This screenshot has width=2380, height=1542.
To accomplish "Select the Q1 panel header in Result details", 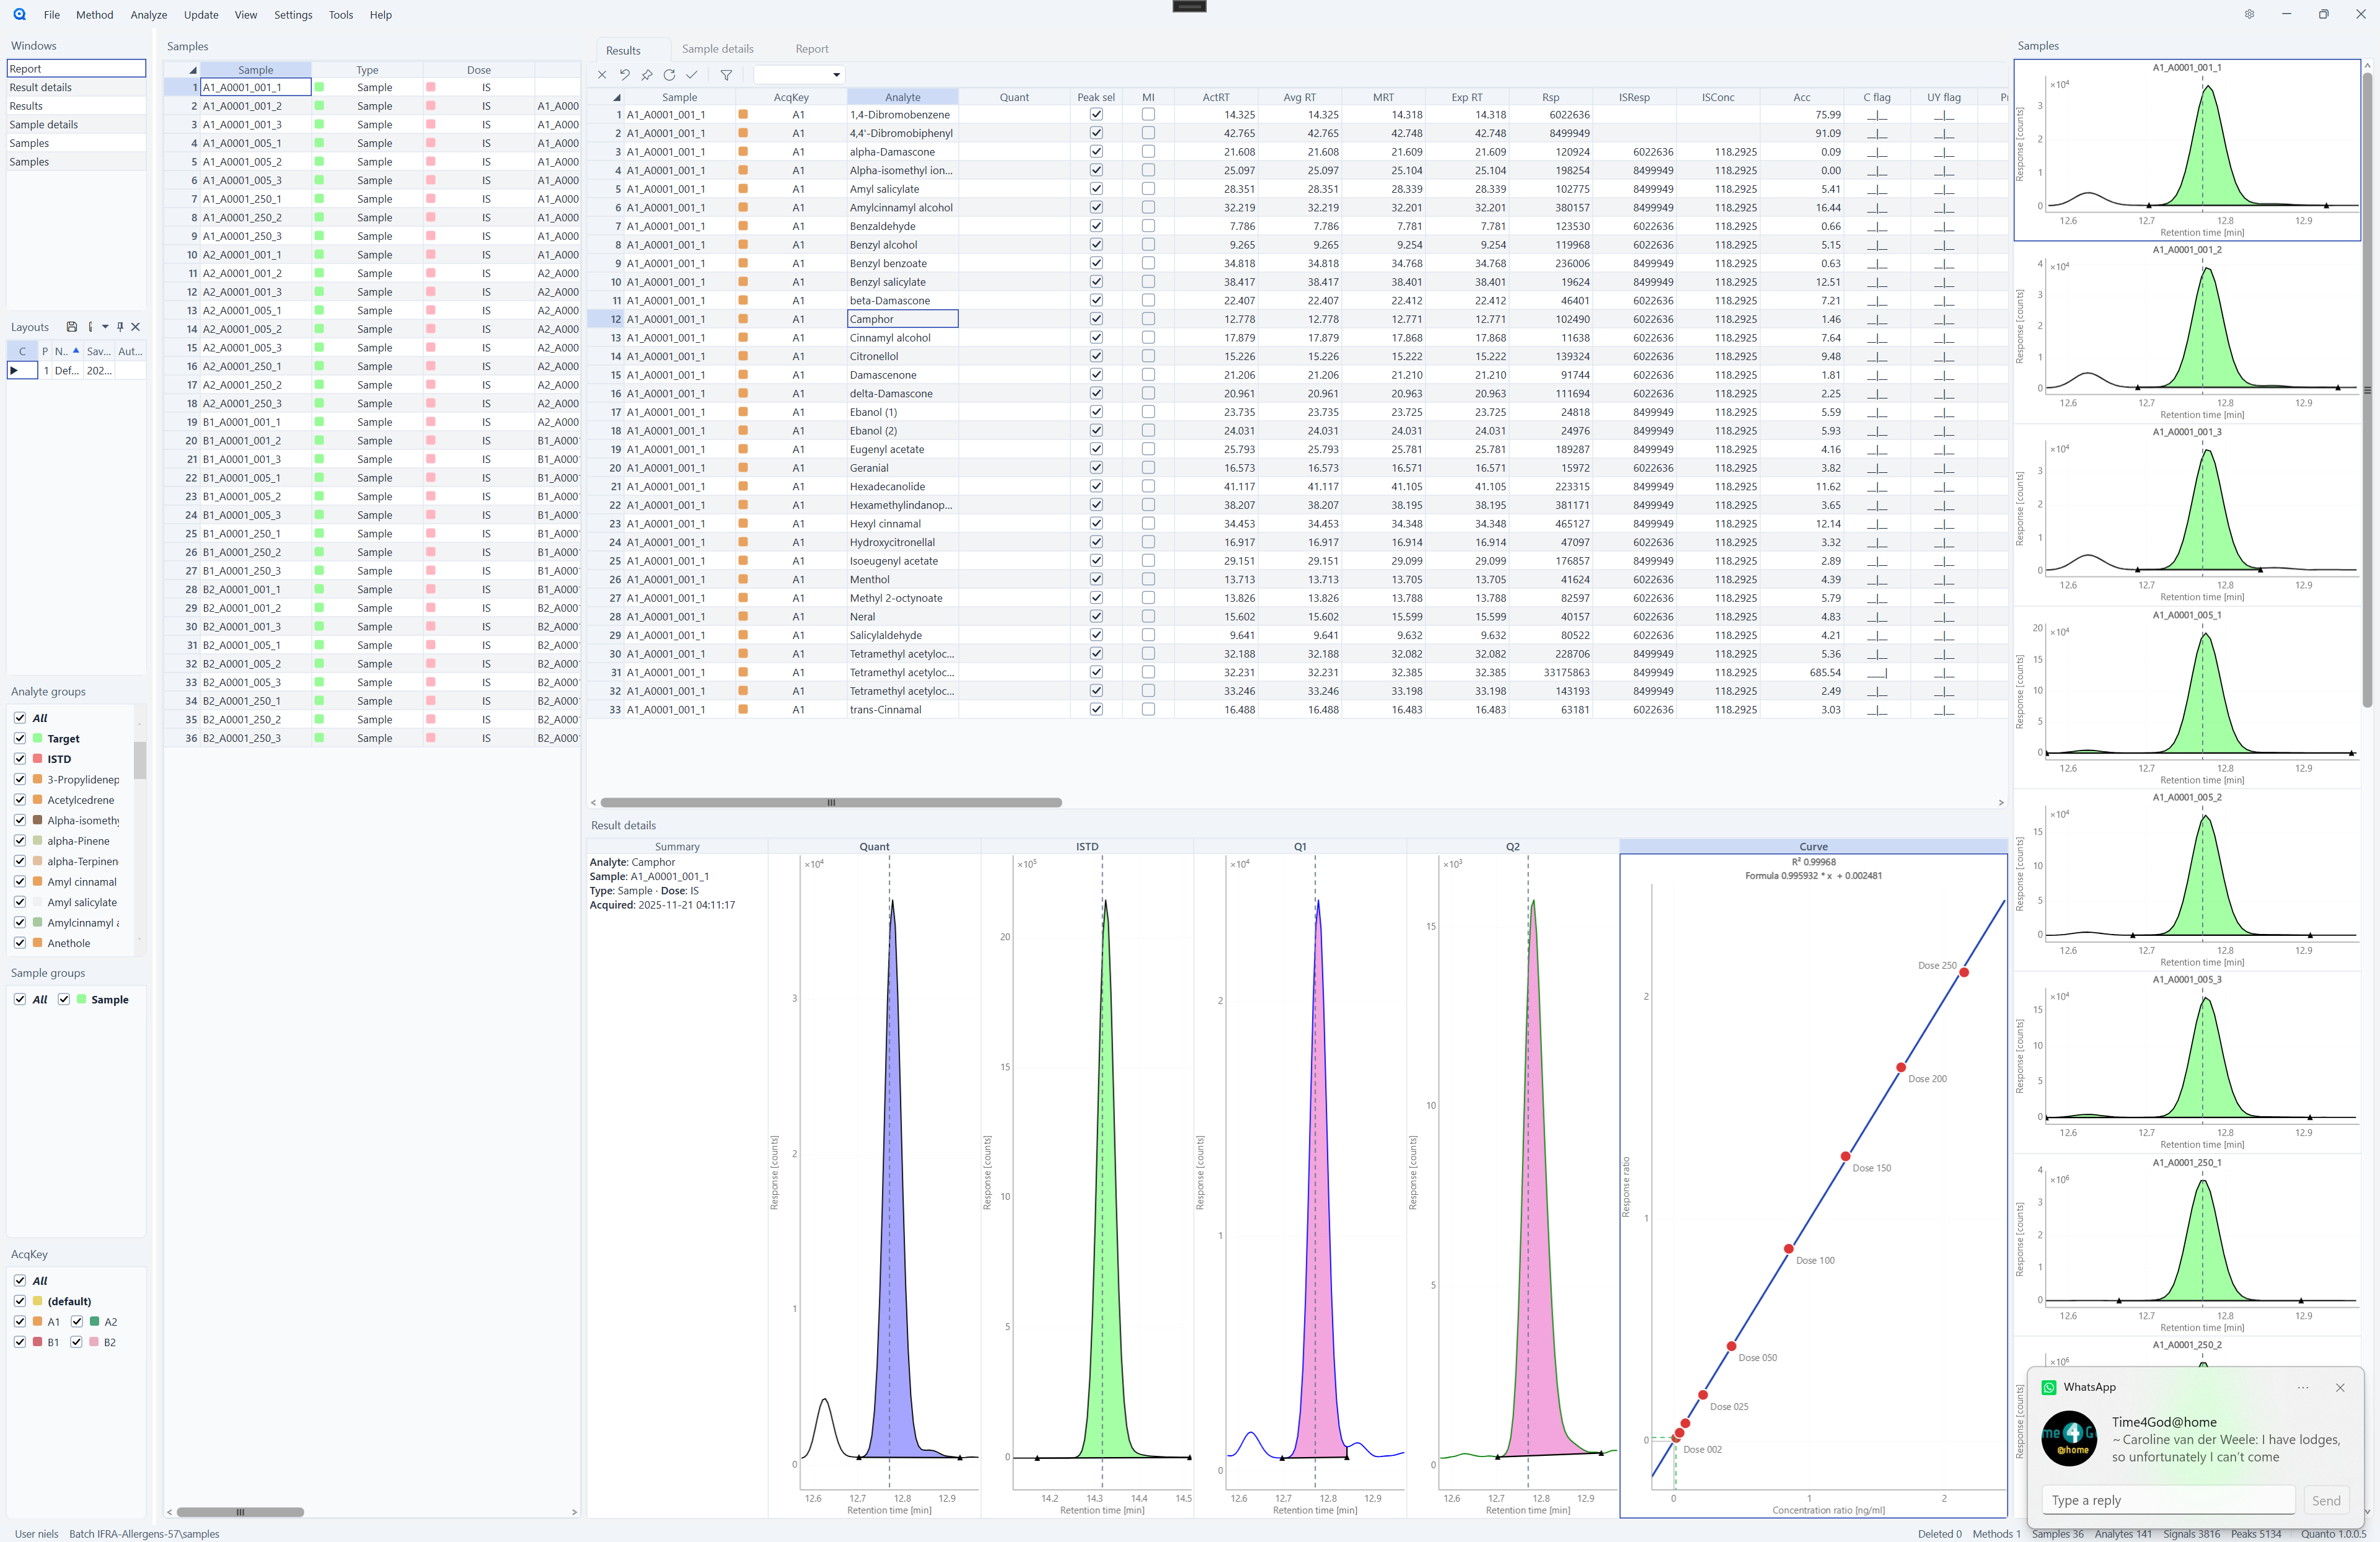I will [1299, 846].
